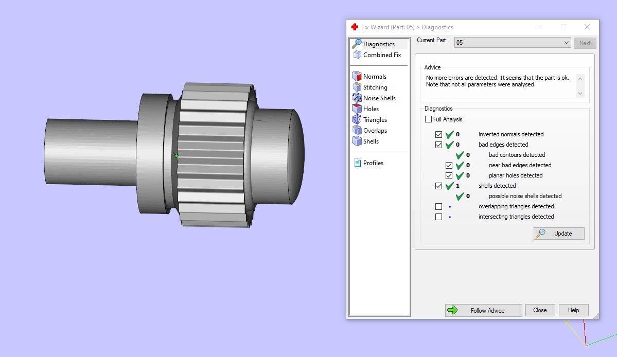Minimize the Fix Wizard window
Viewport: 617px width, 357px height.
click(540, 27)
